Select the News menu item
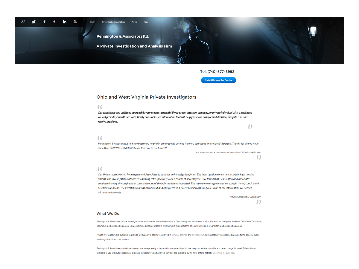This screenshot has height=269, width=359. click(135, 22)
